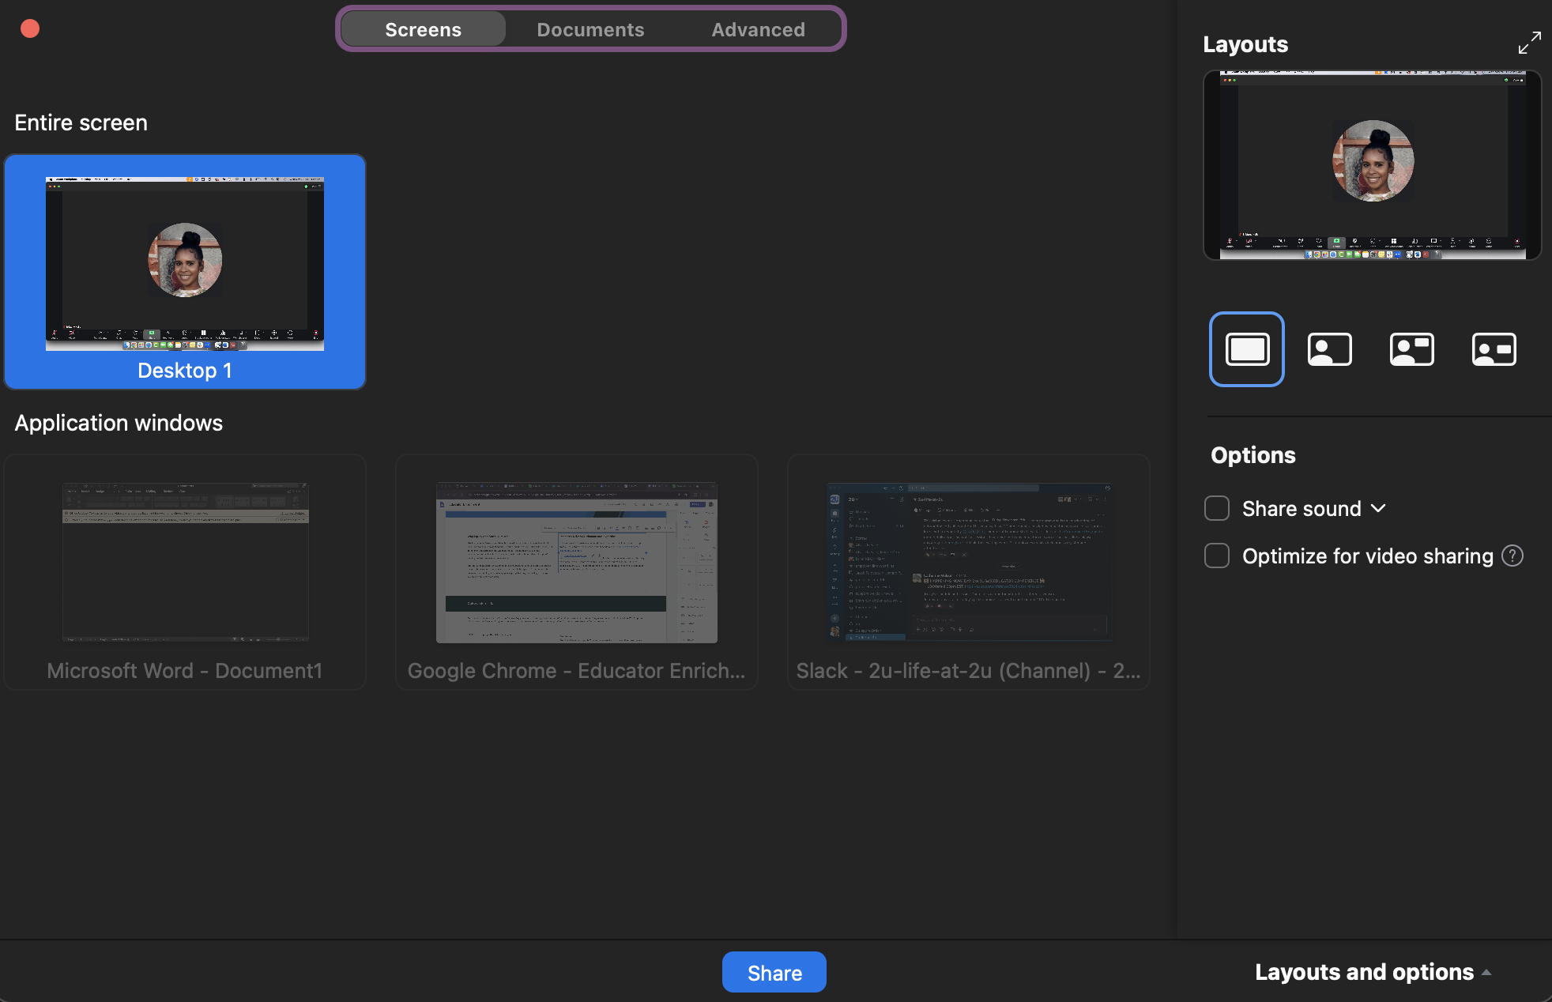Switch to the Advanced tab
Screen dimensions: 1552x1002
pos(758,28)
